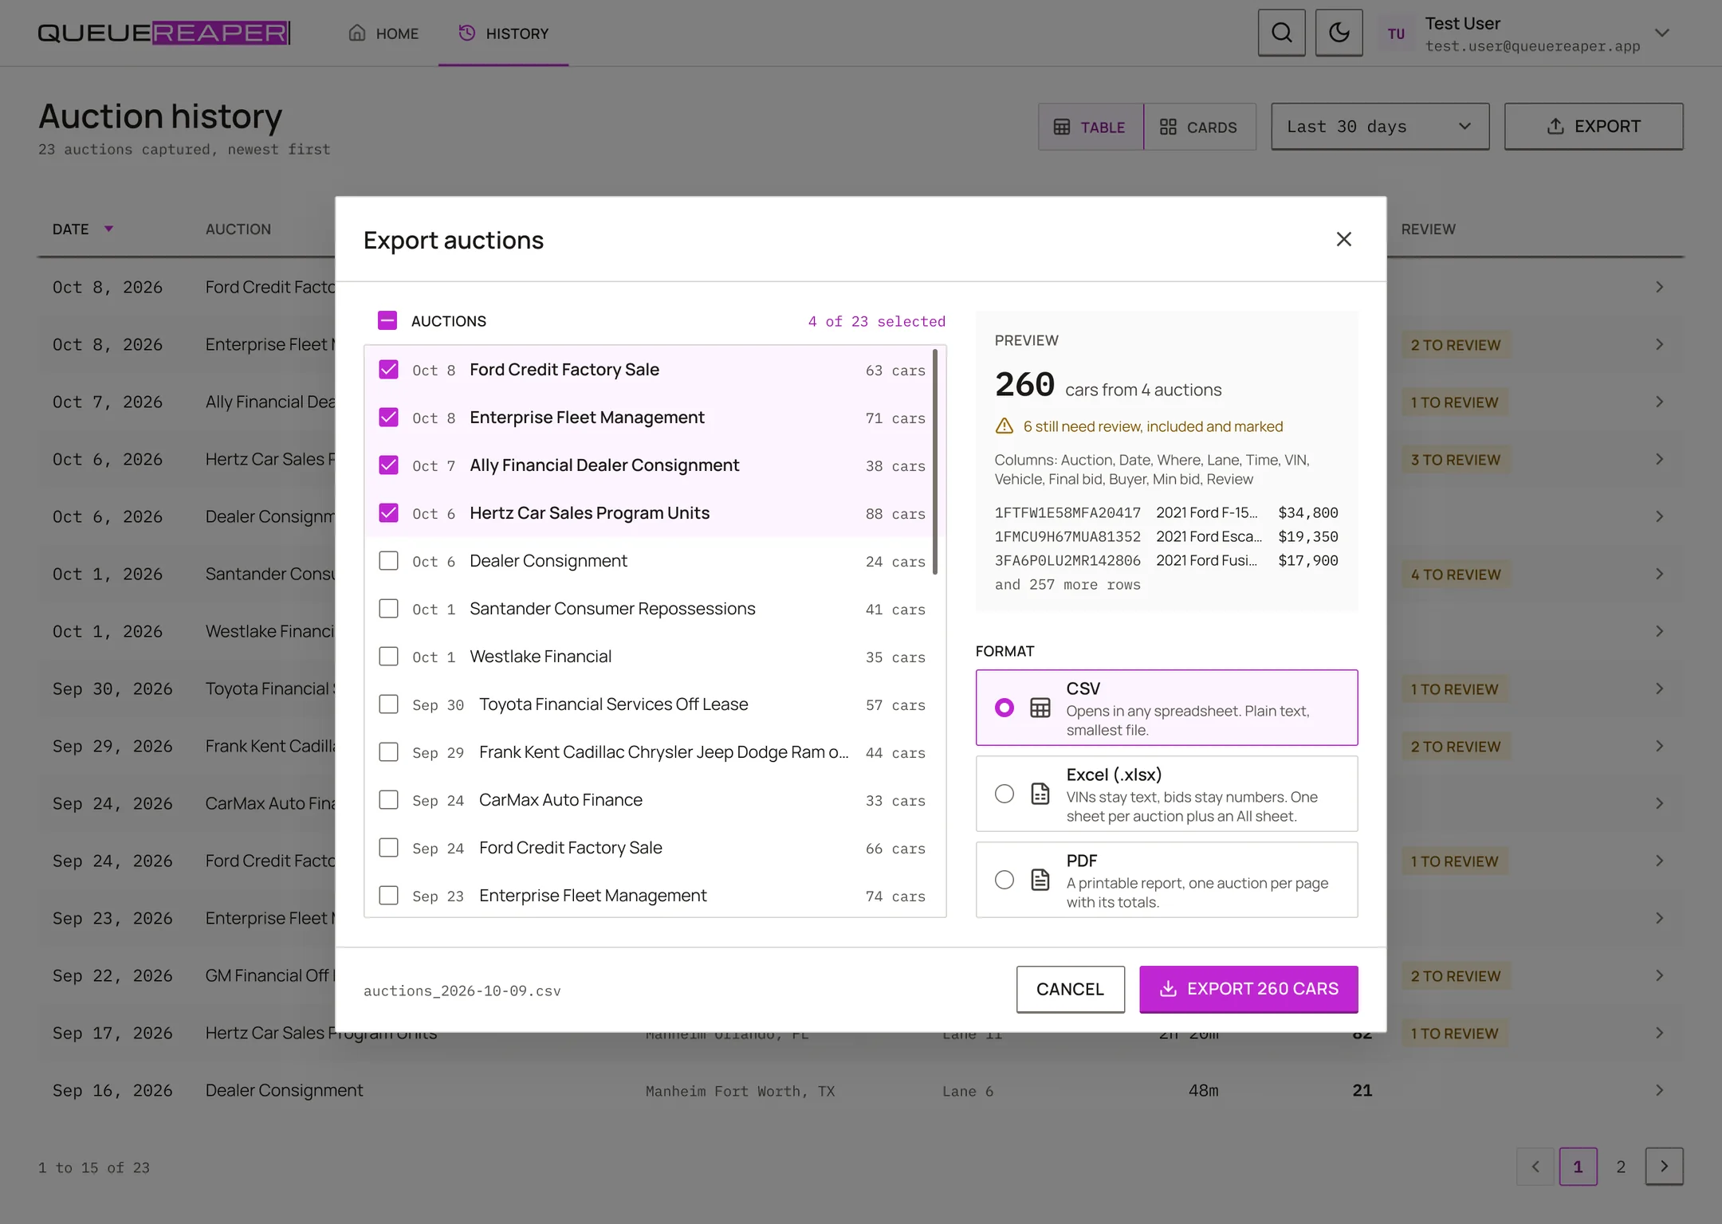
Task: Open the Sep 17 Hertz row chevron
Action: (x=1660, y=1033)
